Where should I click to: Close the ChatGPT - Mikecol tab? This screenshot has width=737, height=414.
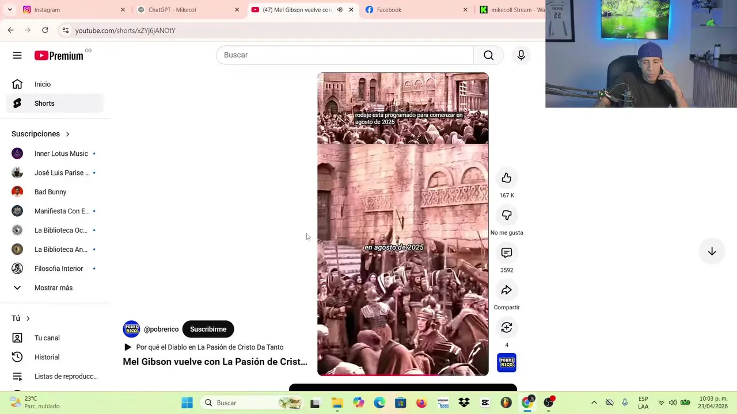237,10
